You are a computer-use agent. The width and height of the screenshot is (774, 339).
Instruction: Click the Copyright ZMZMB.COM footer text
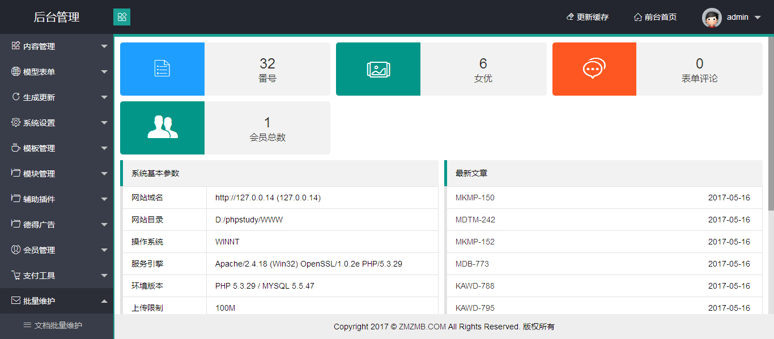[x=444, y=327]
